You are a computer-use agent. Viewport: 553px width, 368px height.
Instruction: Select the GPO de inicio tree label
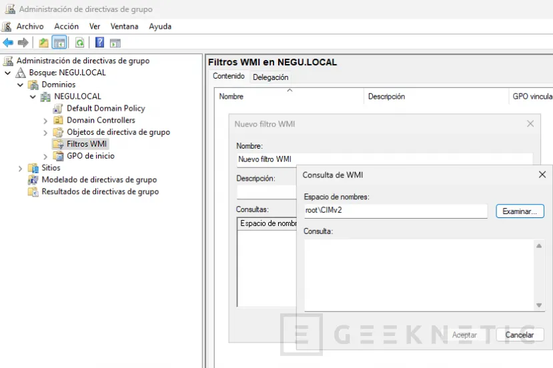point(91,156)
